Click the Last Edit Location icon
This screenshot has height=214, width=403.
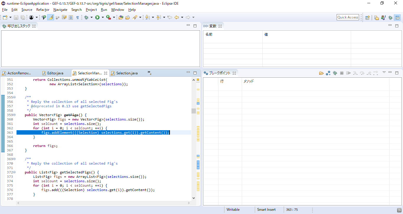170,18
